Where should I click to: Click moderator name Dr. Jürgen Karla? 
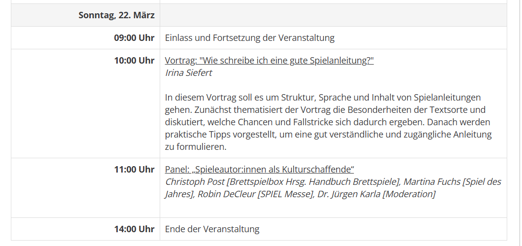tap(349, 194)
